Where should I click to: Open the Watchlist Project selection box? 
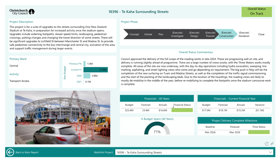coord(193,152)
